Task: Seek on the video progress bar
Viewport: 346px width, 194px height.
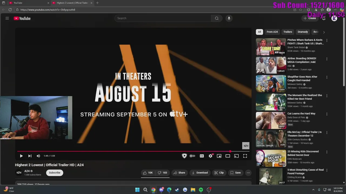Action: point(133,151)
